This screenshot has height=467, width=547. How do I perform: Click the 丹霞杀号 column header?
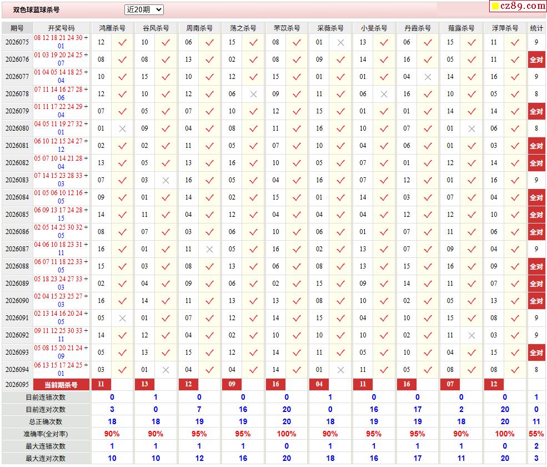(417, 28)
